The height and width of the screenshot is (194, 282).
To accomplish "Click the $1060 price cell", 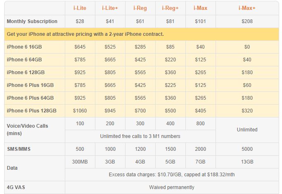I will [80, 111].
